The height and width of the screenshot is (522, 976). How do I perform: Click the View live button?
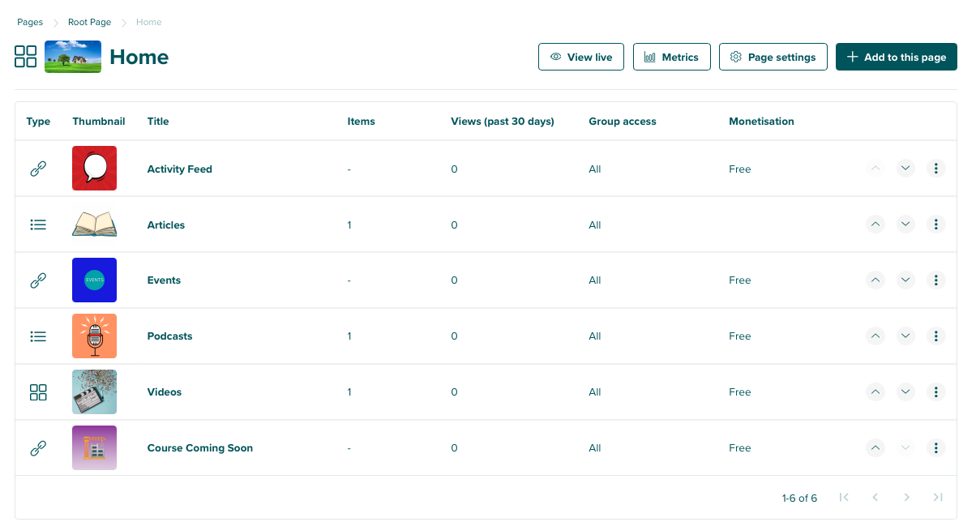[x=581, y=57]
